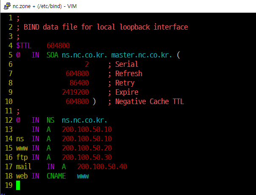
Task: Click the 'IN' keyword on line 17
Action: tap(50, 167)
